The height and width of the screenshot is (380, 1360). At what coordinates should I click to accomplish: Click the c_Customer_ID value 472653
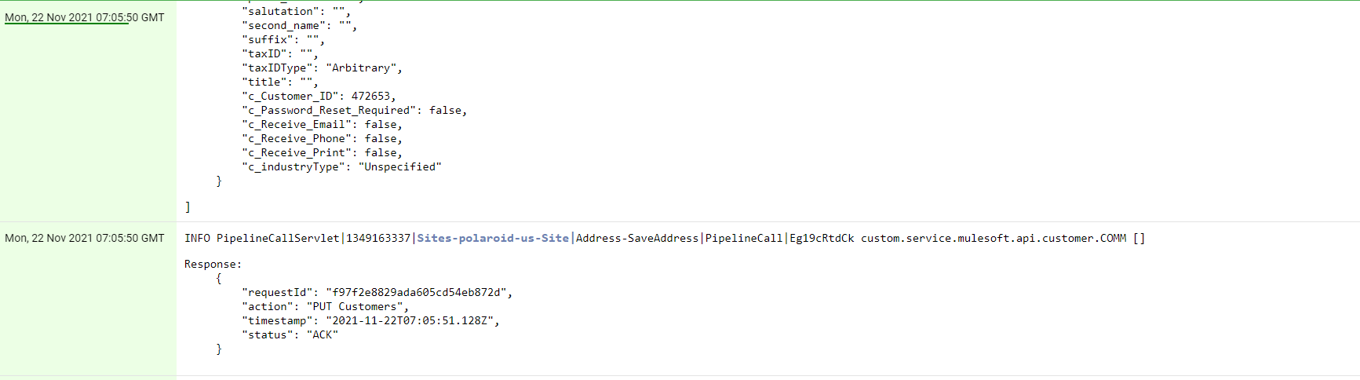(x=370, y=96)
